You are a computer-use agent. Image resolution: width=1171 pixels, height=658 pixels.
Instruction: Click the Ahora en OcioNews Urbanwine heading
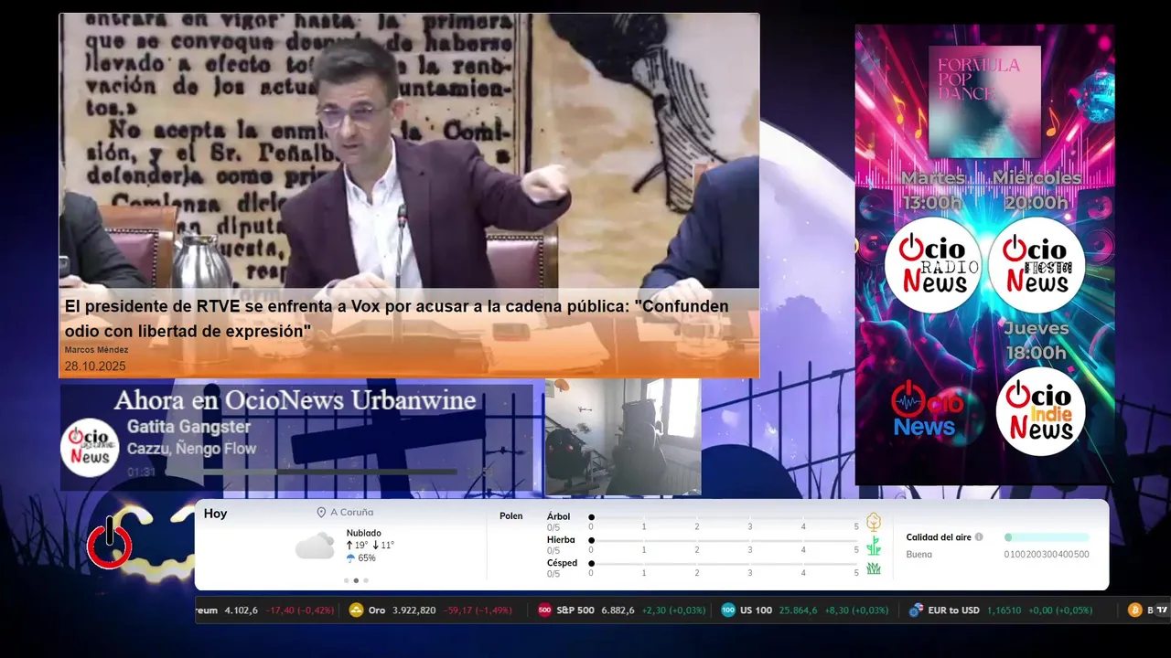(295, 400)
